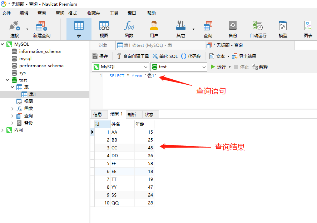Open the Text (文本) dropdown arrow

coord(228,56)
